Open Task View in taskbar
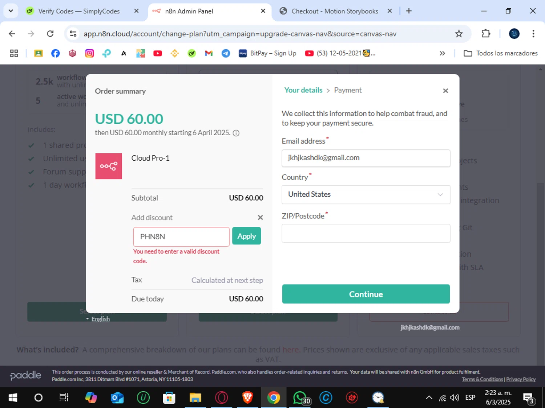 (x=64, y=398)
